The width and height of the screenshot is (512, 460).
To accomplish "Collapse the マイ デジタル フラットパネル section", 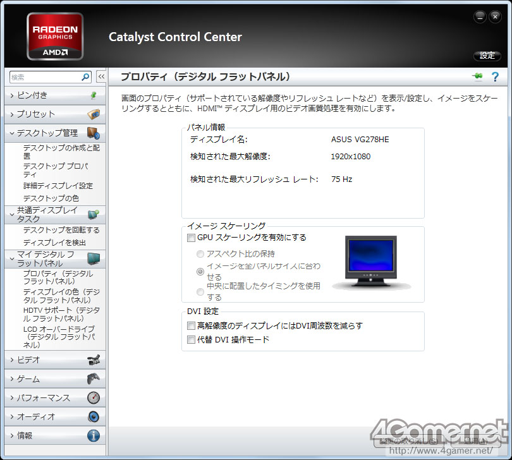I will pyautogui.click(x=12, y=258).
